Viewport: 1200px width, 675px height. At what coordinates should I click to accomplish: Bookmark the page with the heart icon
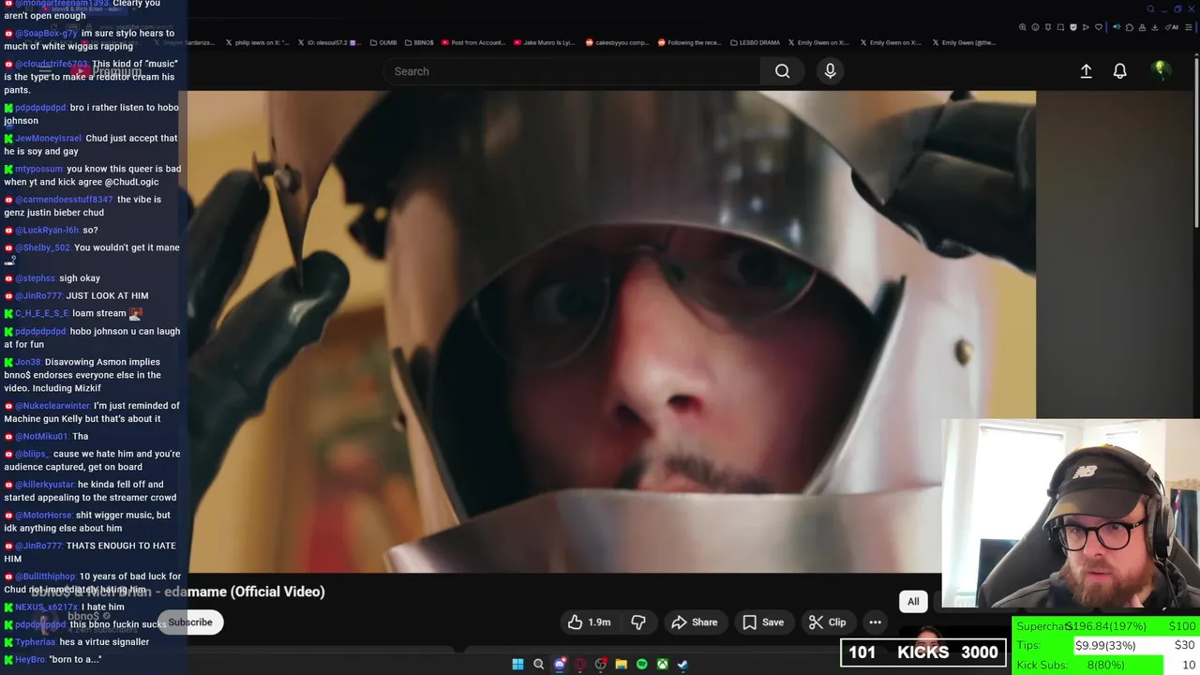(1099, 27)
